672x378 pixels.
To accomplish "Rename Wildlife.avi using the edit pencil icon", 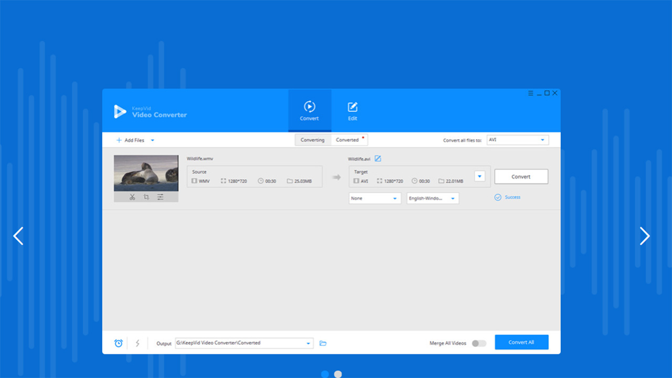I will click(x=377, y=158).
